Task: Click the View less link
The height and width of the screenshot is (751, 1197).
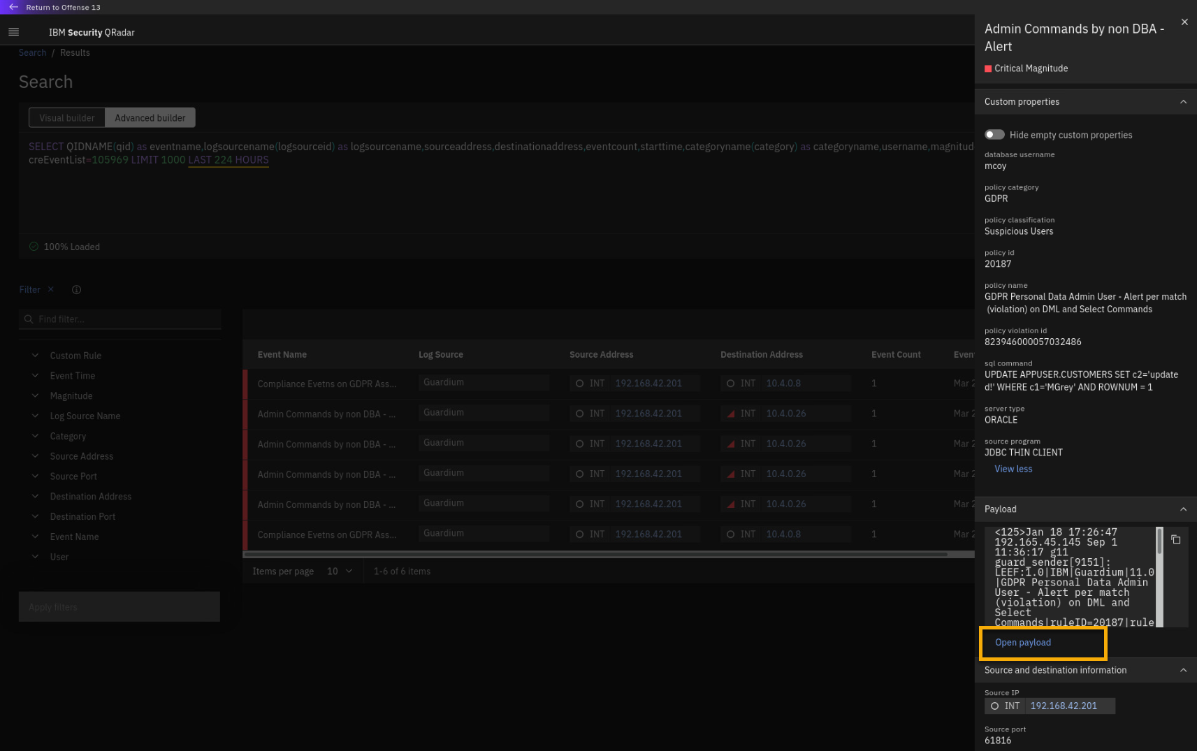Action: (x=1013, y=469)
